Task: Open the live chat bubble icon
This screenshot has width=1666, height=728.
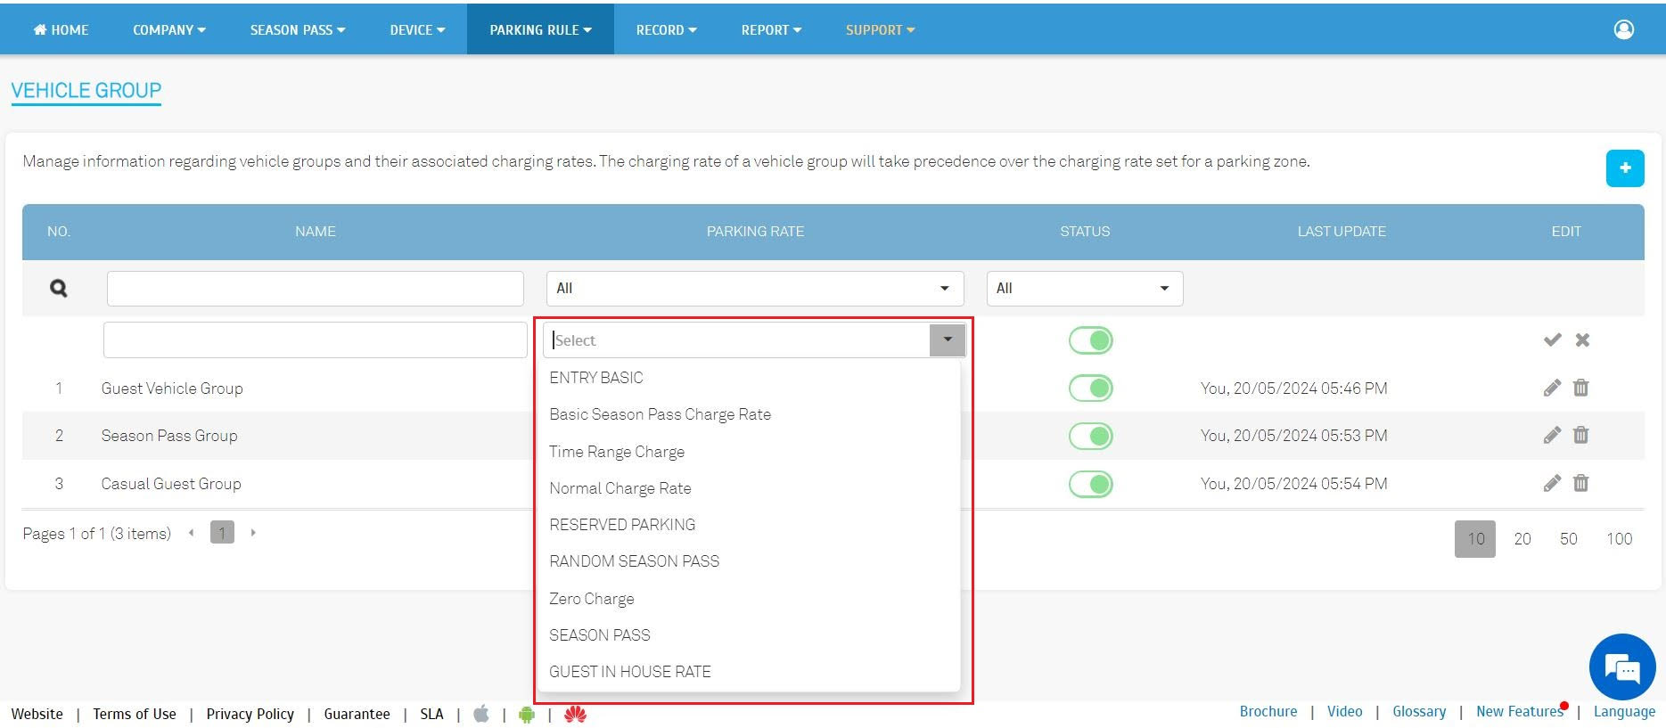Action: tap(1621, 667)
